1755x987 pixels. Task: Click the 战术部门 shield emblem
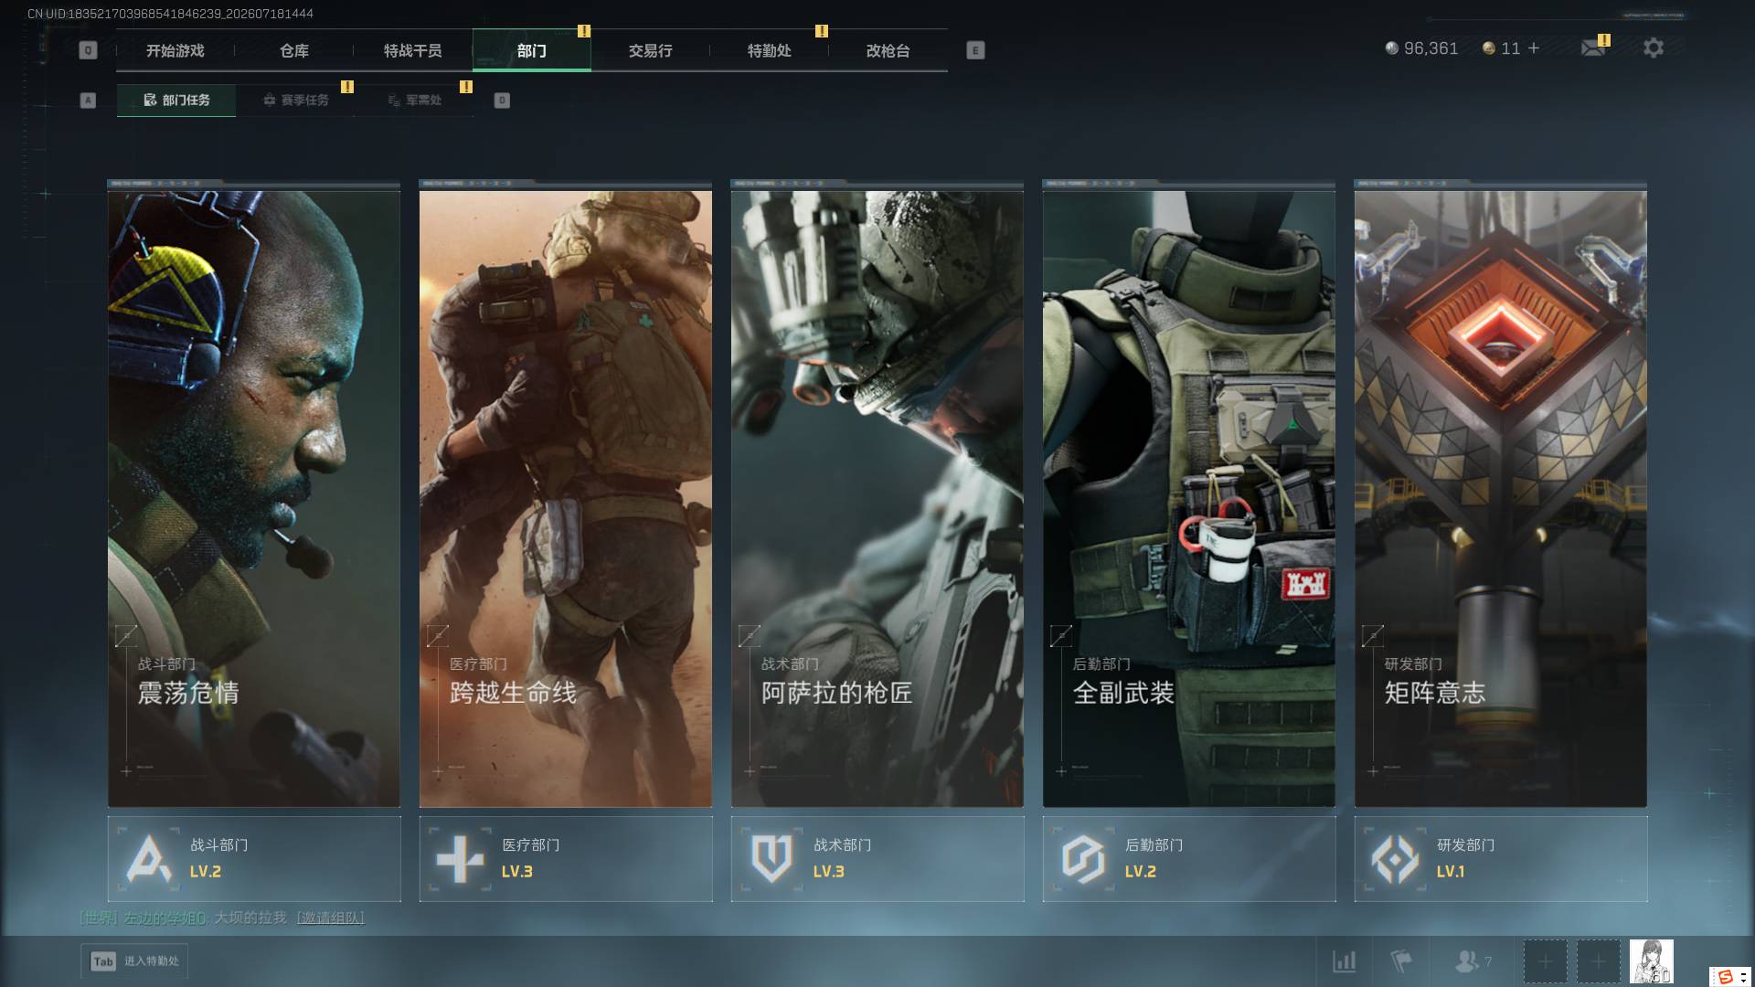tap(771, 859)
